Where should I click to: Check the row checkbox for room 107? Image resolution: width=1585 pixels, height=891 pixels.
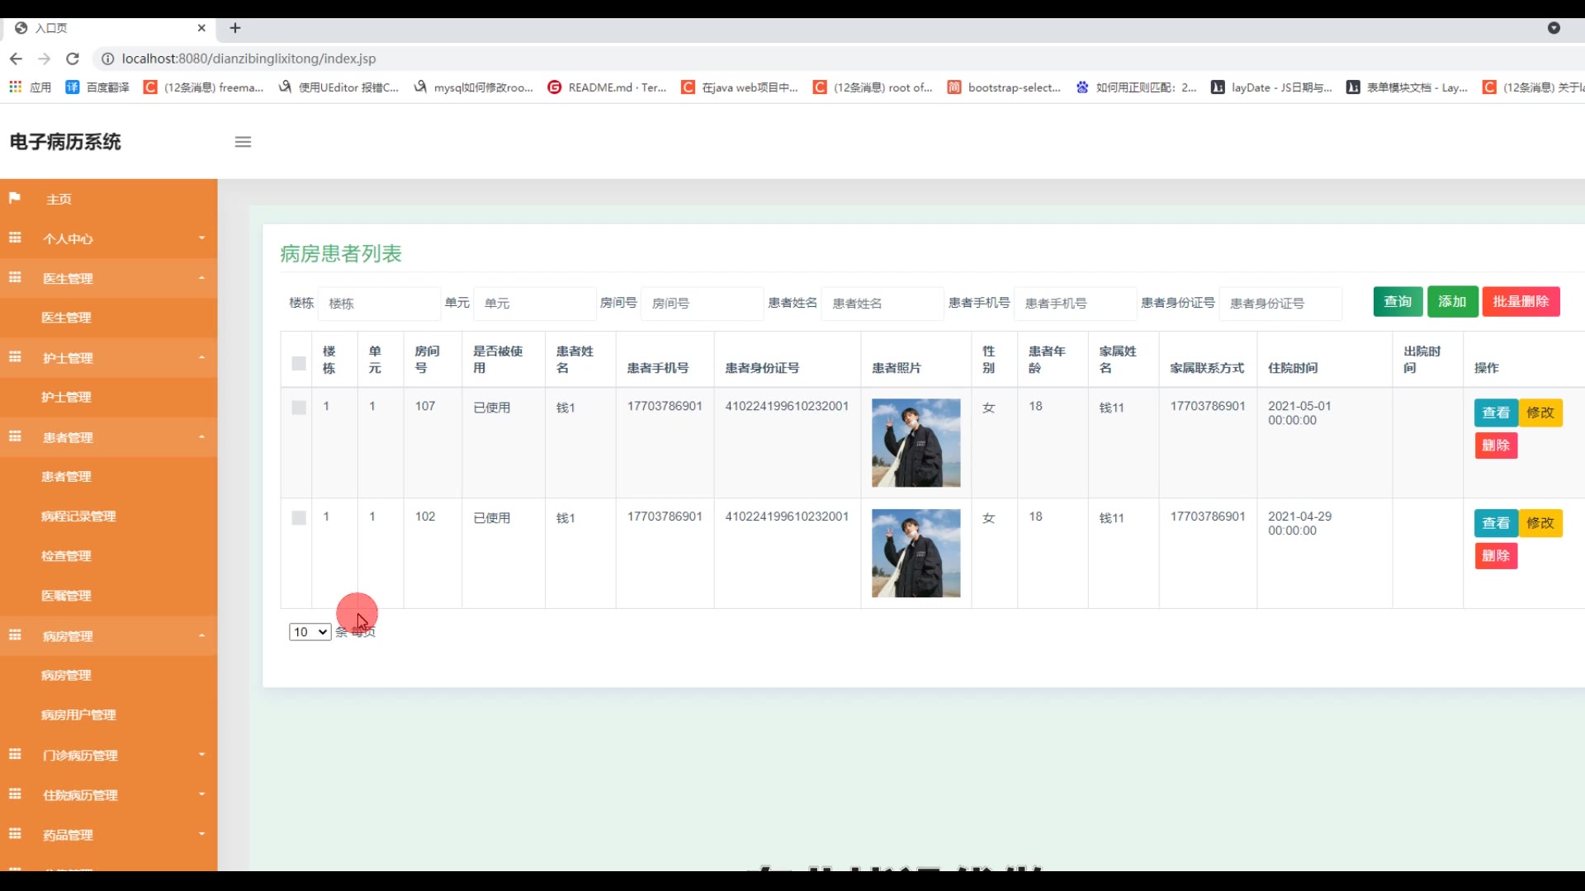299,408
